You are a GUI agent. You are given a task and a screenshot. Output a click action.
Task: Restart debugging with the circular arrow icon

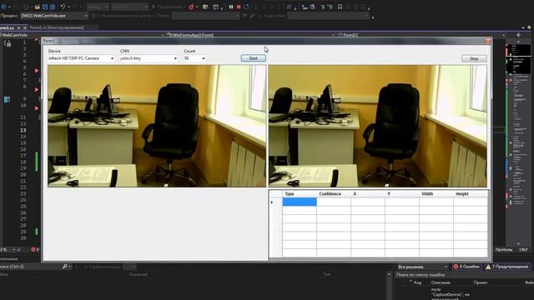[x=246, y=7]
